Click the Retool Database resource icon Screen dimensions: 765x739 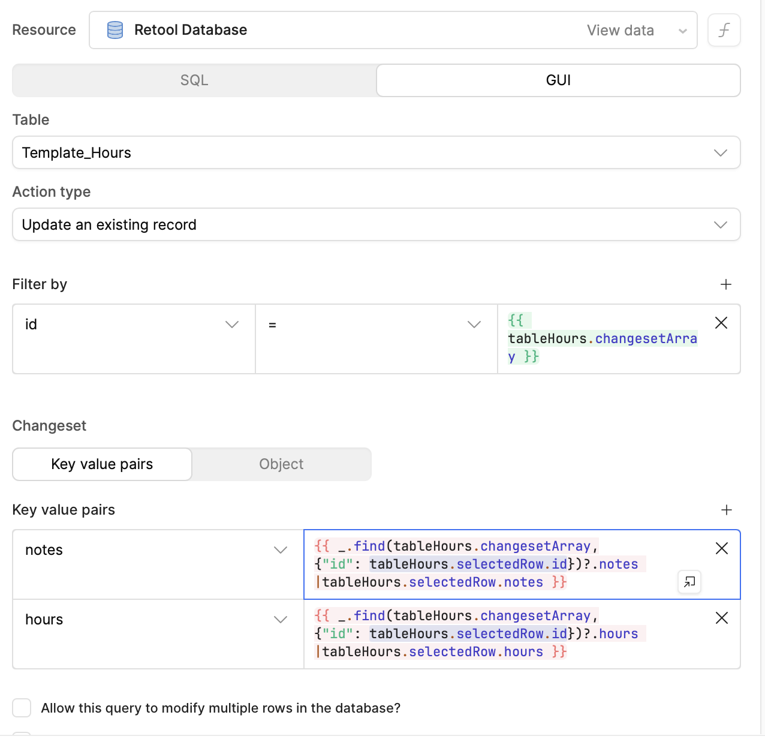(115, 30)
